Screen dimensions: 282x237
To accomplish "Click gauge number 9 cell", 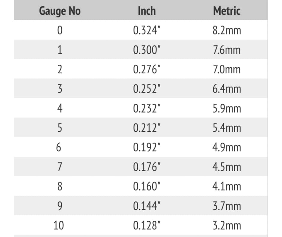I will coord(60,206).
